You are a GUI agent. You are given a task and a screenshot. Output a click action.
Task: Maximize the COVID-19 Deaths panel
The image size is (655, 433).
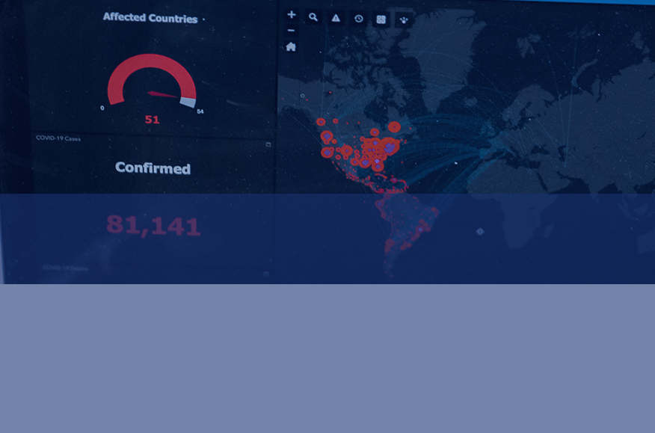click(266, 274)
